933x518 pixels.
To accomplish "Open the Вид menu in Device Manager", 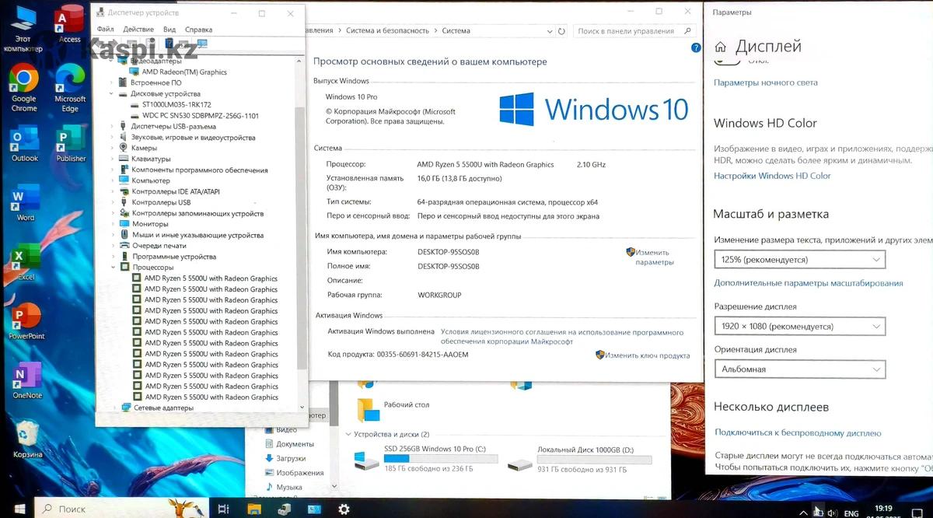I will (169, 30).
